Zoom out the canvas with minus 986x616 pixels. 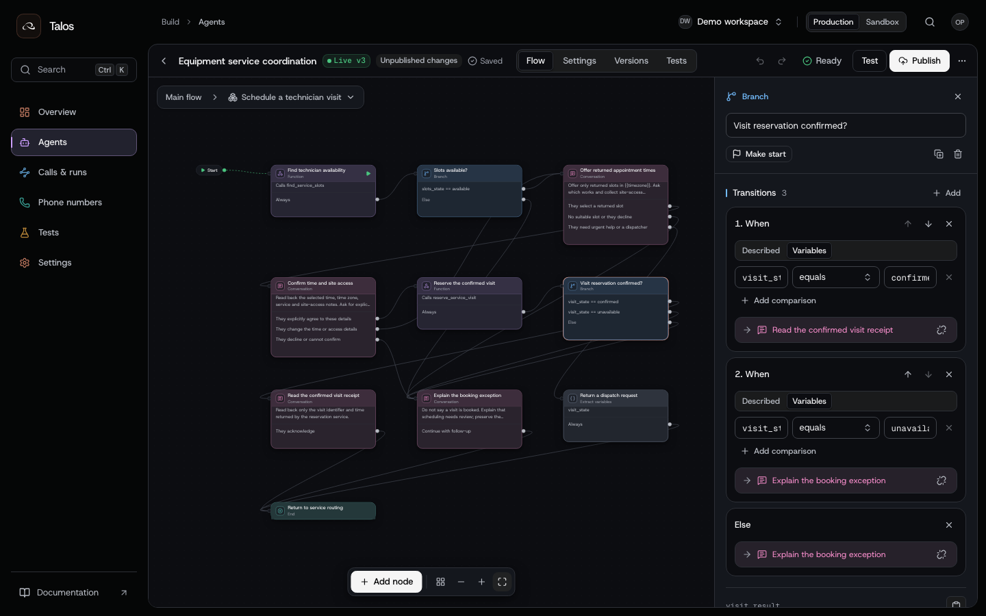pos(461,582)
